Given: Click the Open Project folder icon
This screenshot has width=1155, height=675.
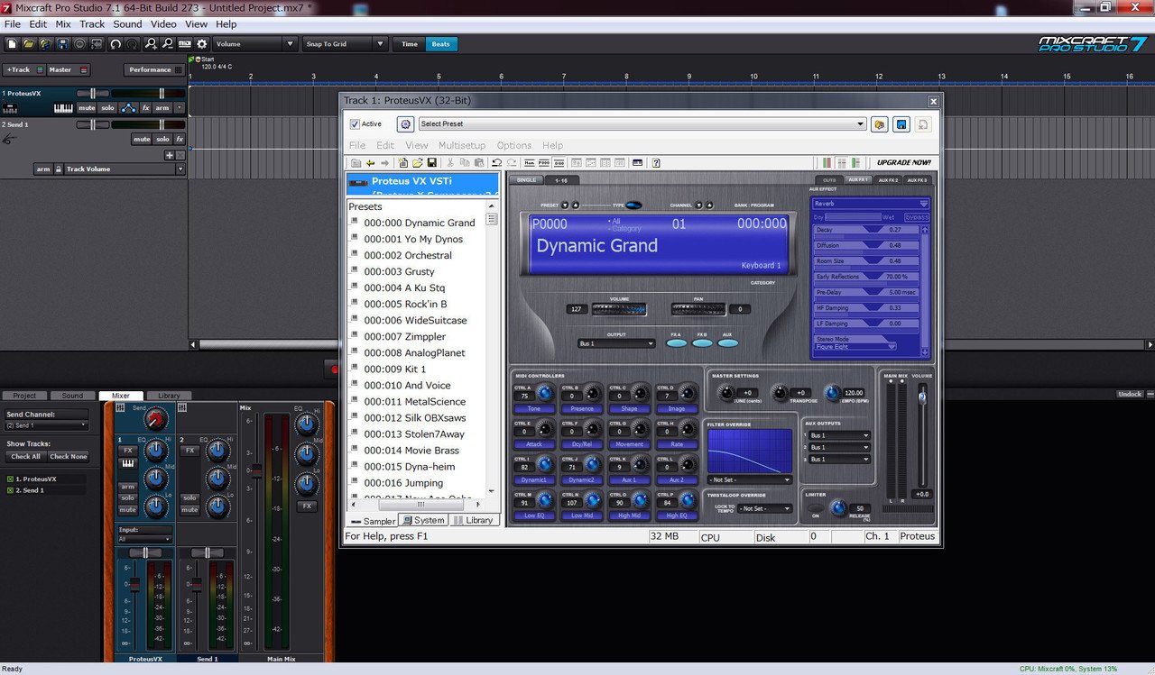Looking at the screenshot, I should 28,43.
